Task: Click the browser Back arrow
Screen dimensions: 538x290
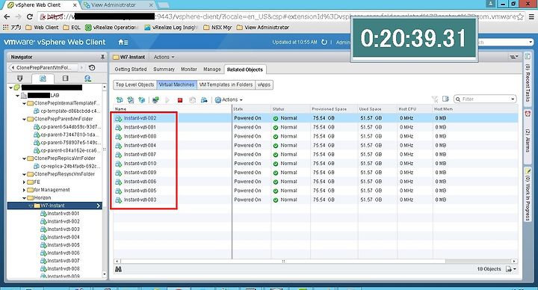Action: coord(7,16)
